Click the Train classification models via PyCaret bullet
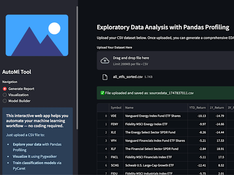This screenshot has height=175, width=234. click(x=37, y=166)
